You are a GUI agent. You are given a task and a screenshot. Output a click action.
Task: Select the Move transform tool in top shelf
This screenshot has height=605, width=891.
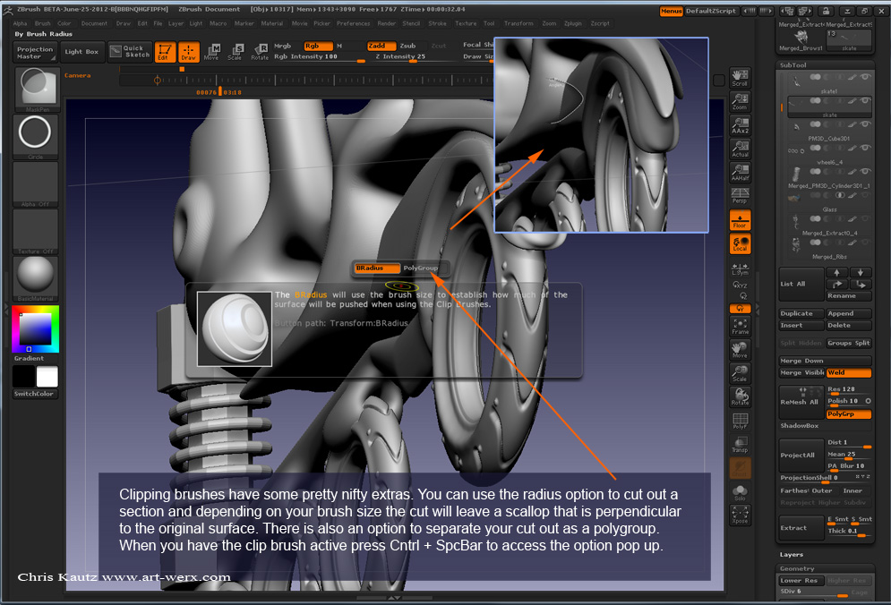point(212,52)
